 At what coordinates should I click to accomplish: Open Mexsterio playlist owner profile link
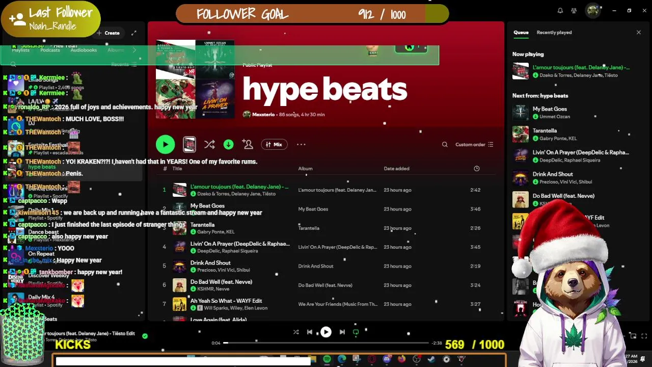click(x=263, y=115)
